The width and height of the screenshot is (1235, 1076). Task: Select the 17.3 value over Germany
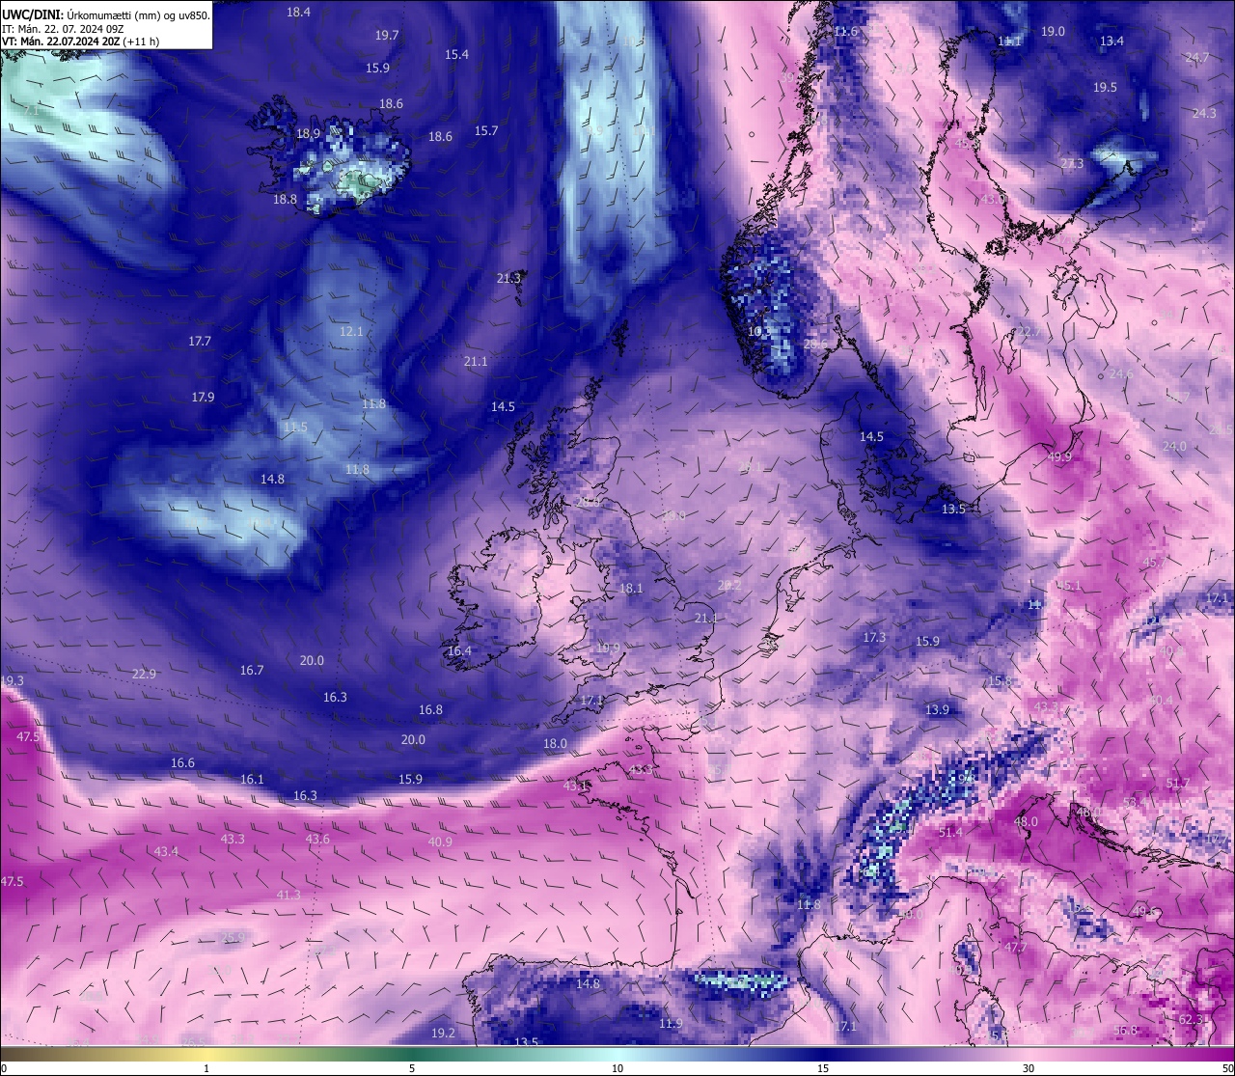click(874, 638)
